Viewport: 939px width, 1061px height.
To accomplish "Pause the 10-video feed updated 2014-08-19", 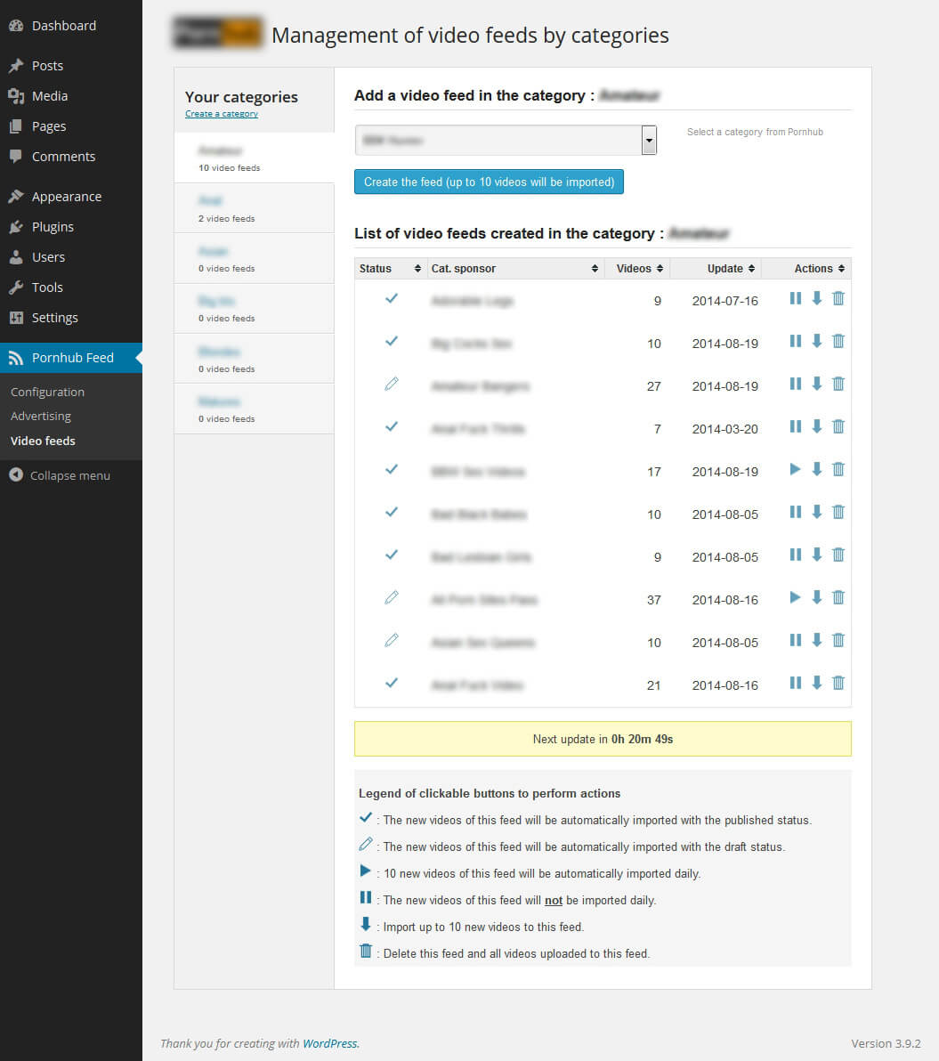I will [796, 341].
